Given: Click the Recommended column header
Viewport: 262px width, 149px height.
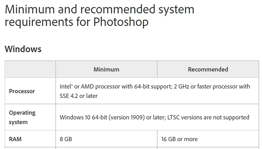Looking at the screenshot, I should point(208,69).
